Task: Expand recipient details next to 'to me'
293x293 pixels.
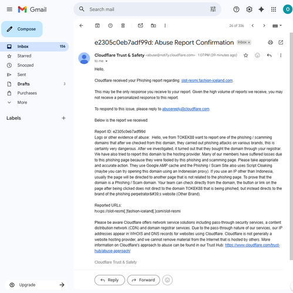Action: [x=106, y=61]
